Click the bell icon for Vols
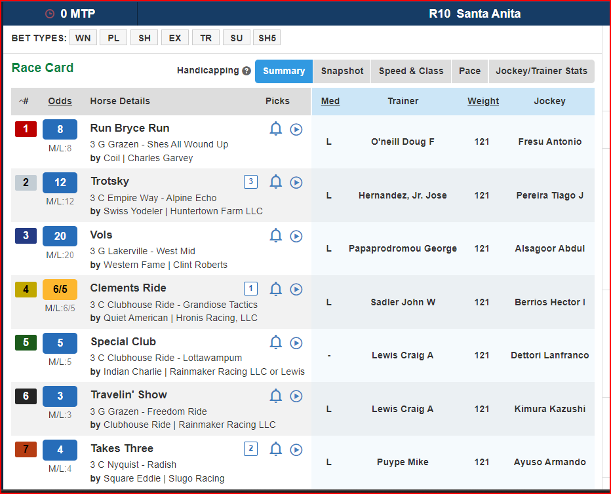Viewport: 611px width, 494px height. (x=276, y=236)
